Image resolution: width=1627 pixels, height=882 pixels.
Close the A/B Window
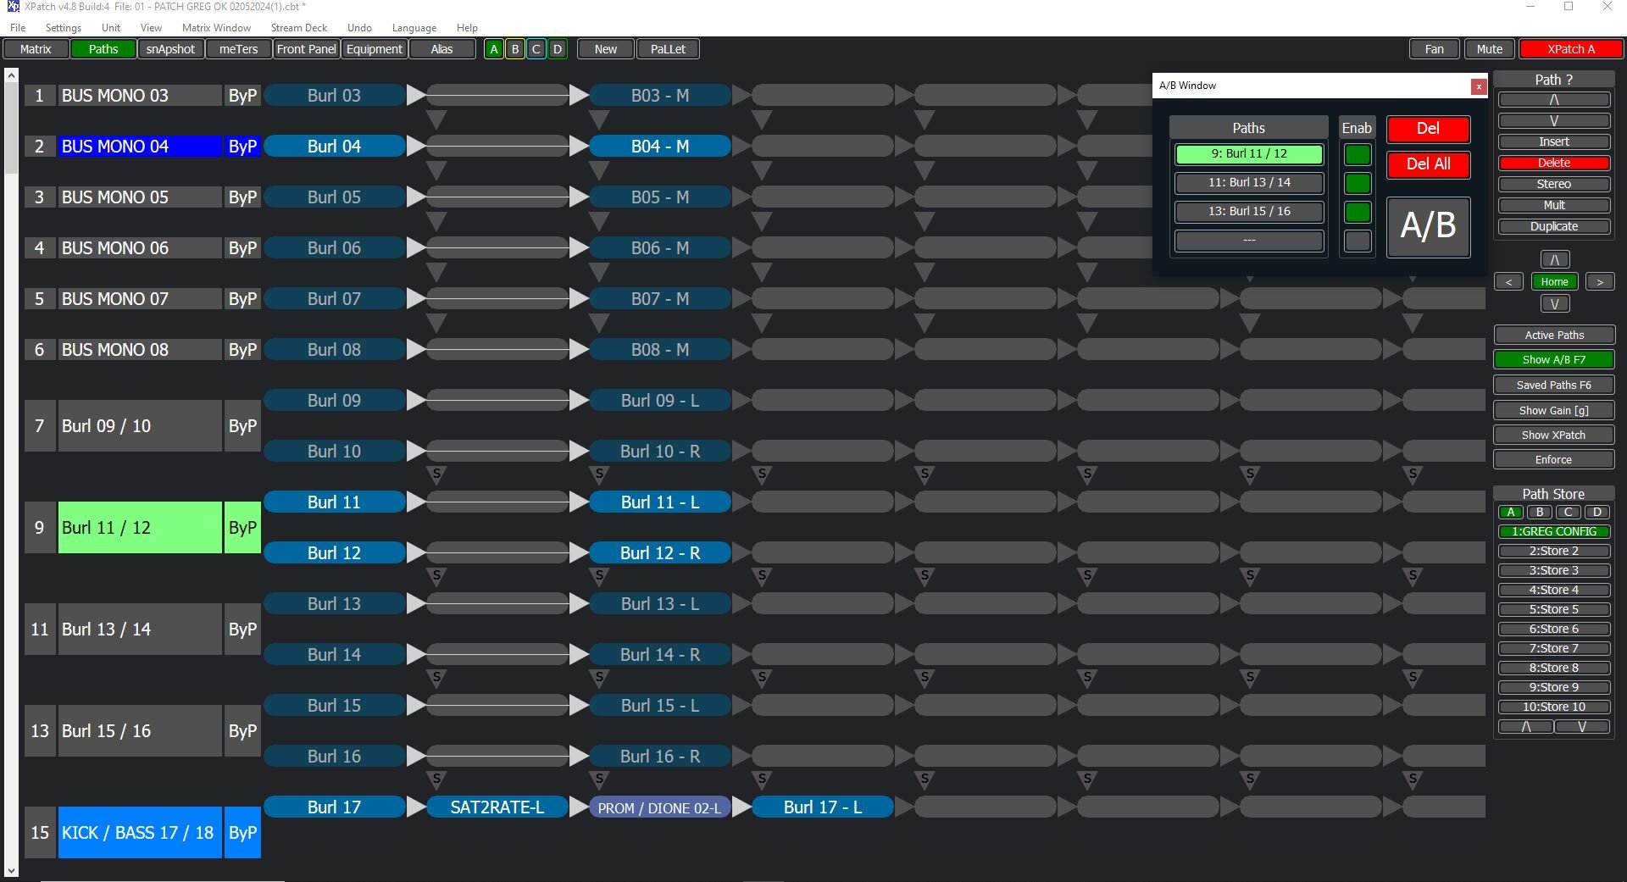point(1479,86)
